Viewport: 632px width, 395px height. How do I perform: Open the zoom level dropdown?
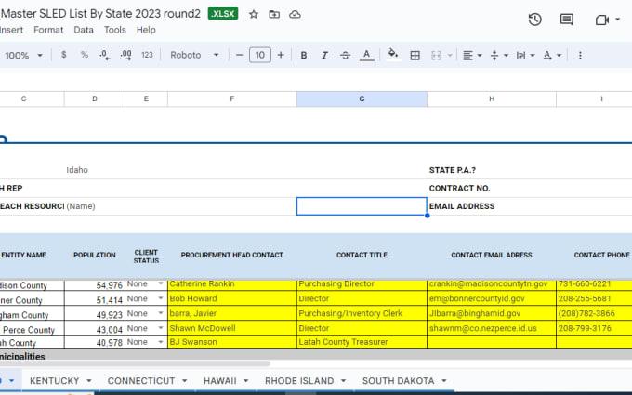point(23,55)
